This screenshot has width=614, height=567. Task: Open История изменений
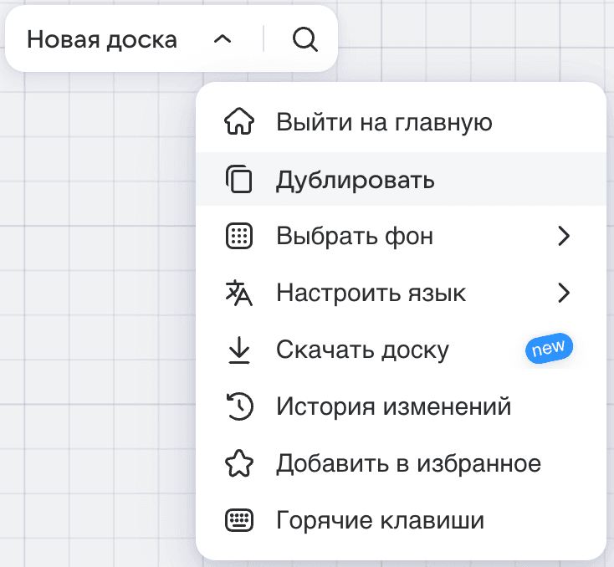click(401, 406)
